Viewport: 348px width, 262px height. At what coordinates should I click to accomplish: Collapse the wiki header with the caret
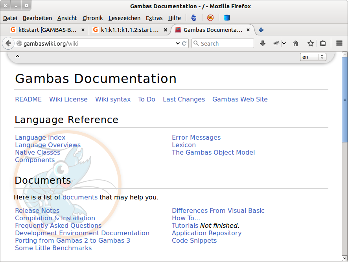[x=17, y=56]
